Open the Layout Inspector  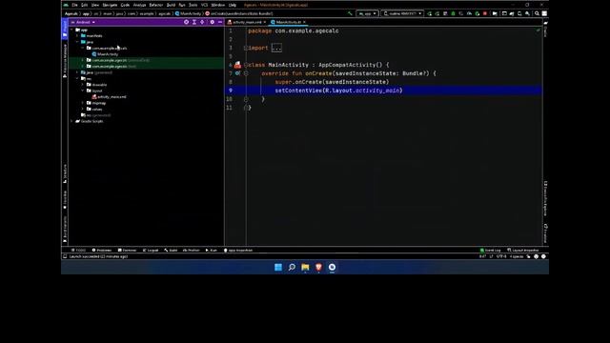tap(523, 251)
